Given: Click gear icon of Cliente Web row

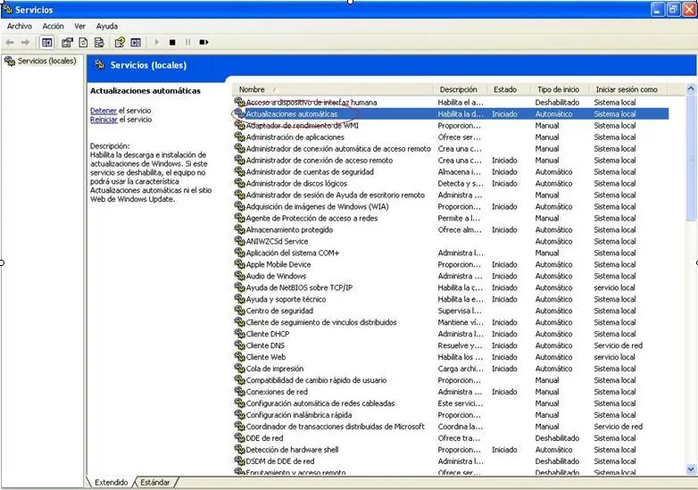Looking at the screenshot, I should [239, 356].
